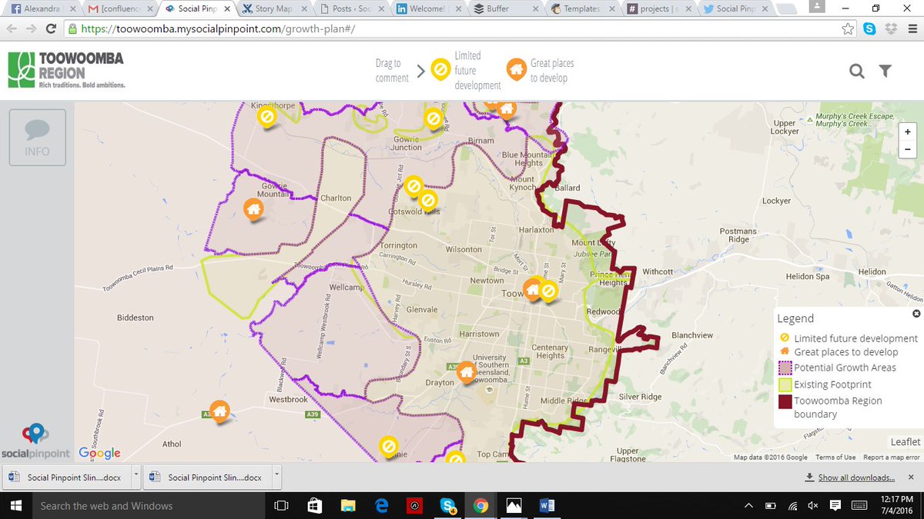Open the filter funnel icon
The width and height of the screenshot is (924, 519).
885,72
